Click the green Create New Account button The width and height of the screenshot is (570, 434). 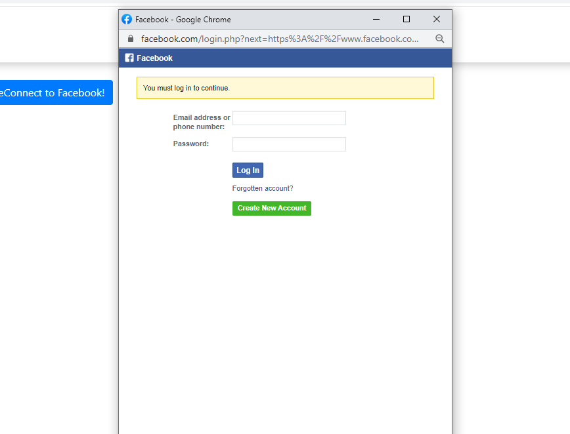pyautogui.click(x=272, y=208)
